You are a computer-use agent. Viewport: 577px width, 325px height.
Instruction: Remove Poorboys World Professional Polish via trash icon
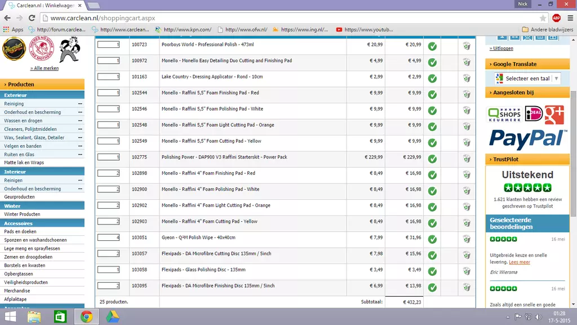point(467,46)
